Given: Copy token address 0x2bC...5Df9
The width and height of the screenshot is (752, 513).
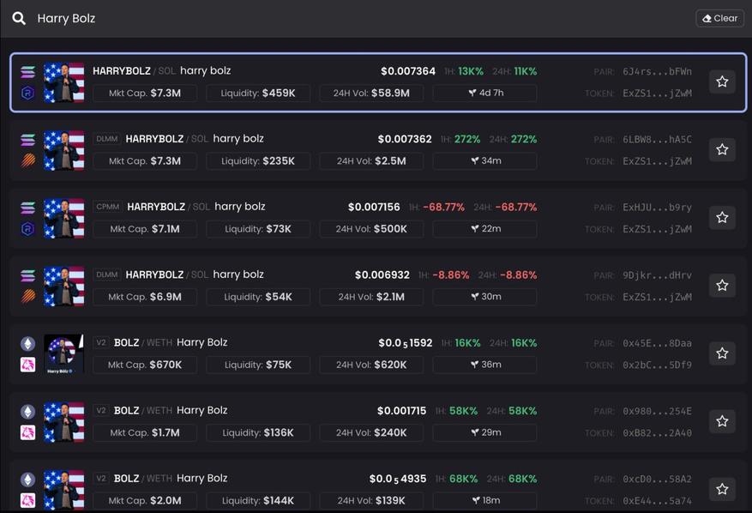Looking at the screenshot, I should 657,365.
